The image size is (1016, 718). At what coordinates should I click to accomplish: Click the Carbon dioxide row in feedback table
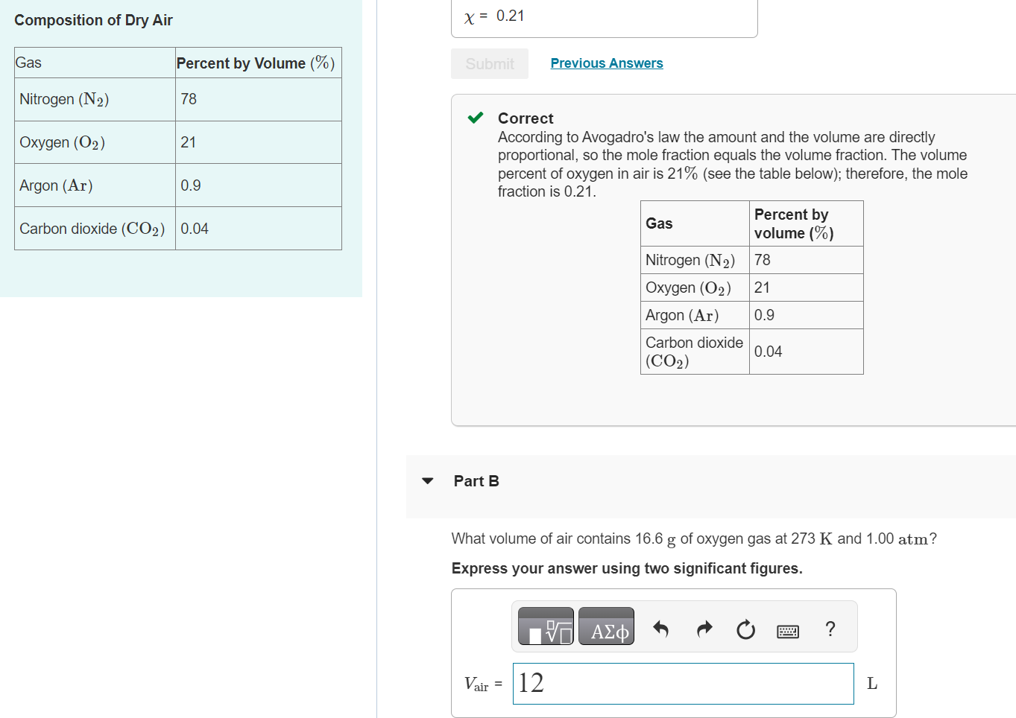pyautogui.click(x=694, y=351)
